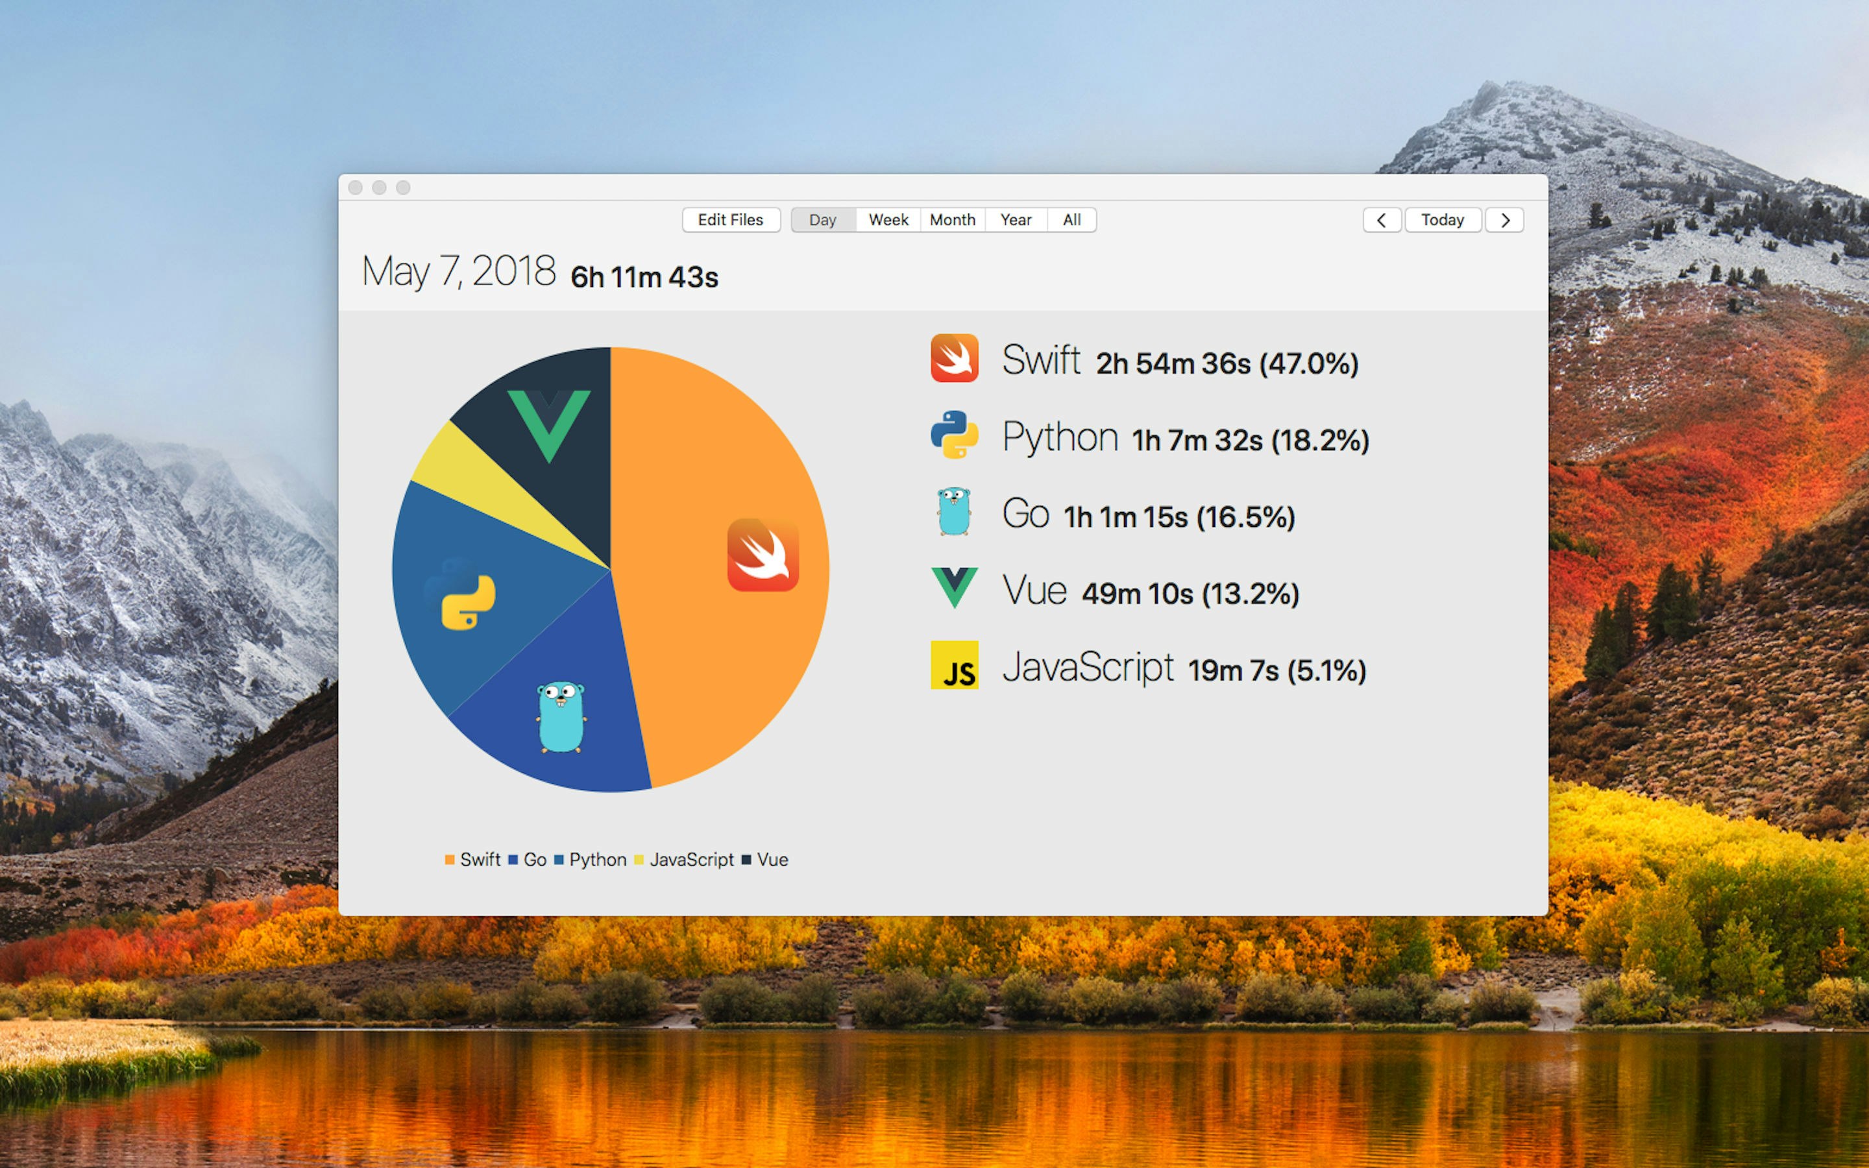Click the Vue logo inside the pie chart

[549, 426]
